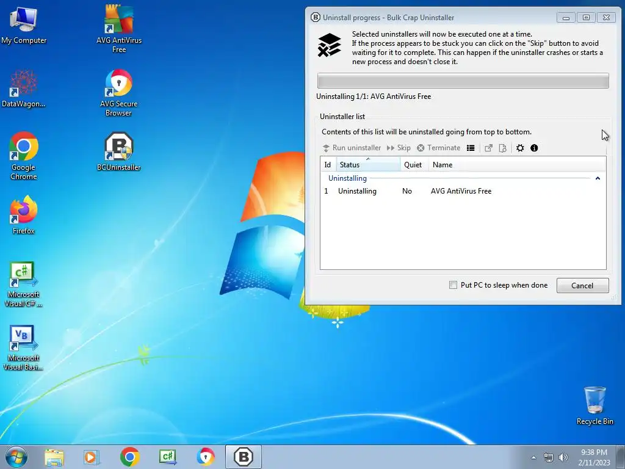Click the uninstall progress bar
625x469 pixels.
[463, 81]
